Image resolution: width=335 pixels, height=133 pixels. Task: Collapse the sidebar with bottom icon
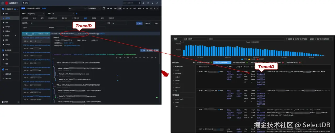[x=18, y=102]
